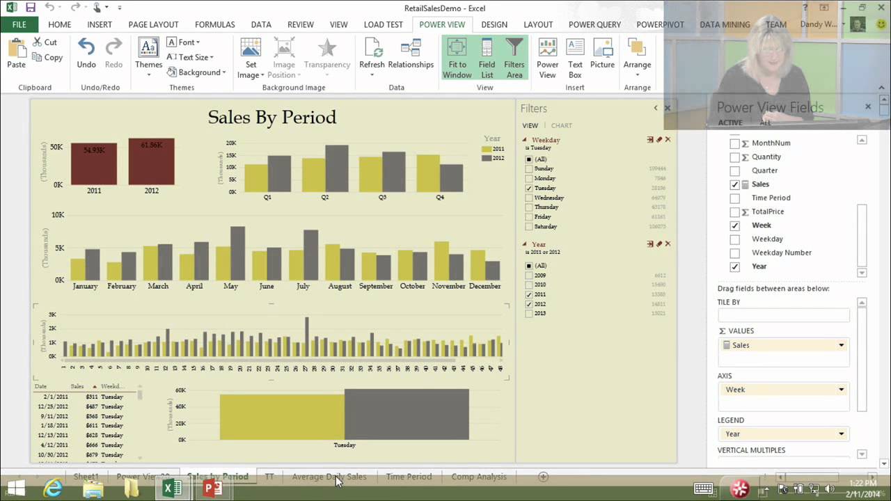
Task: Click the field list scroll-down arrow
Action: pos(862,273)
